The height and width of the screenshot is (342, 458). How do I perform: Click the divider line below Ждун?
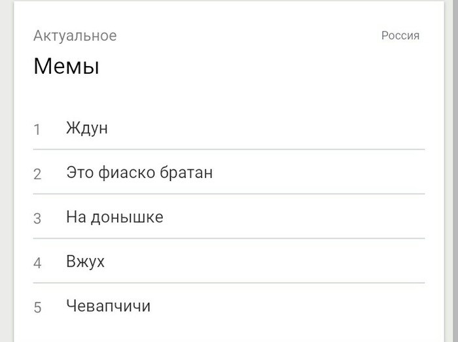coord(229,150)
